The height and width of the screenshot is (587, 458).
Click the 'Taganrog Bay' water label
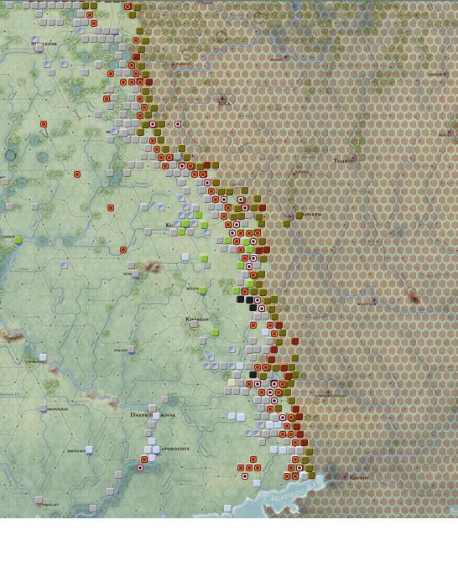coord(289,493)
